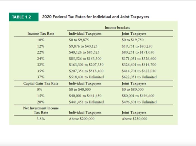Click the $518,401 to Unlimited cell
The width and height of the screenshot is (196, 146).
pyautogui.click(x=86, y=77)
